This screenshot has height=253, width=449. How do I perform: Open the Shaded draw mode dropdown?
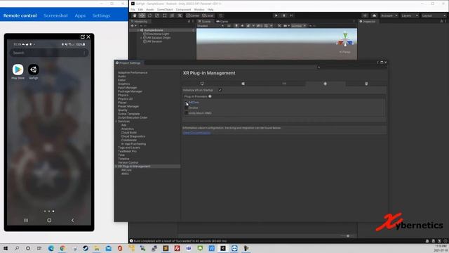[x=210, y=26]
